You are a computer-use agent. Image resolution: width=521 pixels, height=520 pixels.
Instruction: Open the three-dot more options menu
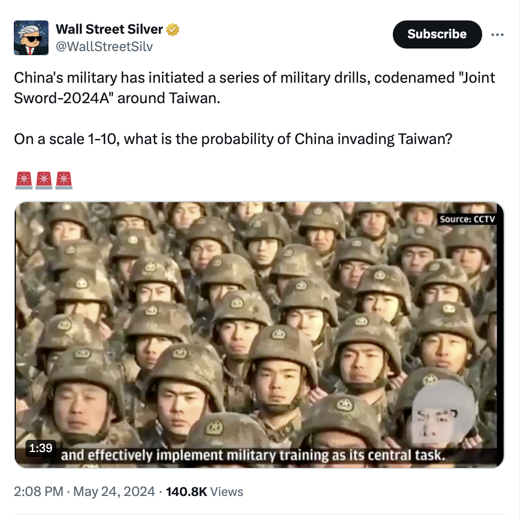497,35
